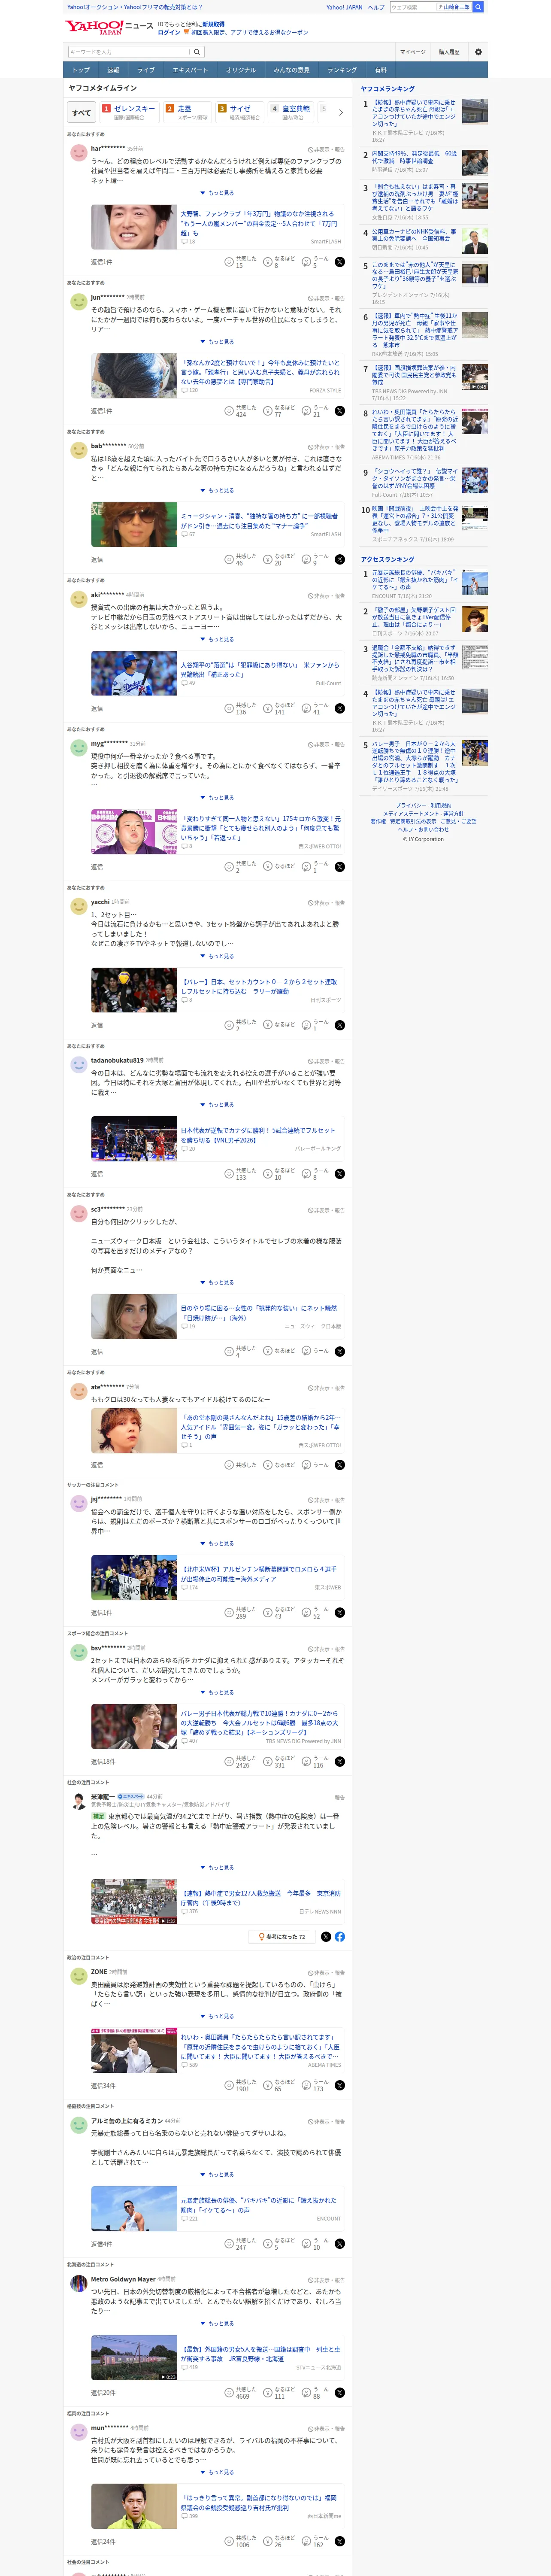Click har user's pink avatar icon

[78, 153]
